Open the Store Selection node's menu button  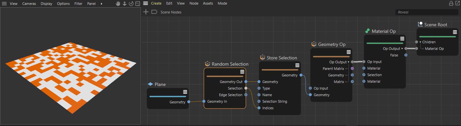[297, 65]
